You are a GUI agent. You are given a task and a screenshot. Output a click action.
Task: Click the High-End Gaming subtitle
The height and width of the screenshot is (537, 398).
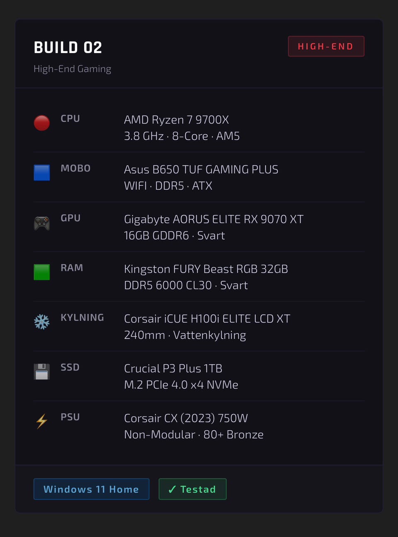coord(73,69)
